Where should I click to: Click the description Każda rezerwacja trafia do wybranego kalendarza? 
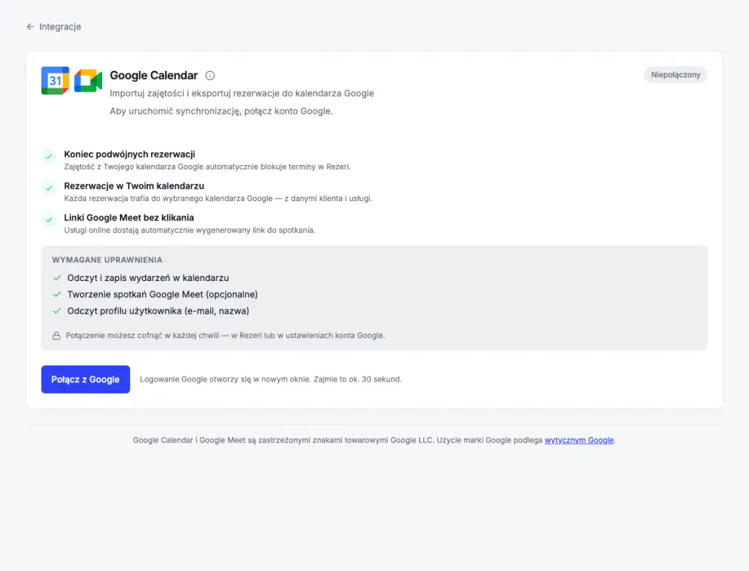coord(218,198)
